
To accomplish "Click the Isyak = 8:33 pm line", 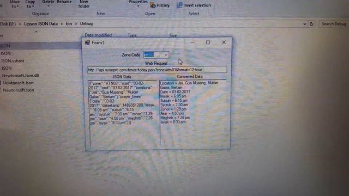I will 173,122.
